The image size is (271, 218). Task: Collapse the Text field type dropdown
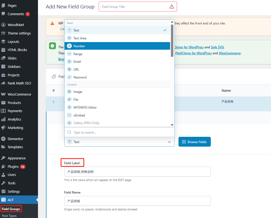119,142
